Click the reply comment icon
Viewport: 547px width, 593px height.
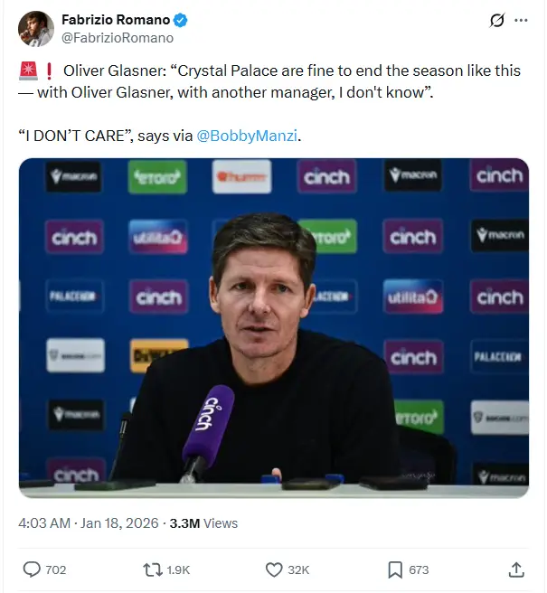pyautogui.click(x=32, y=569)
